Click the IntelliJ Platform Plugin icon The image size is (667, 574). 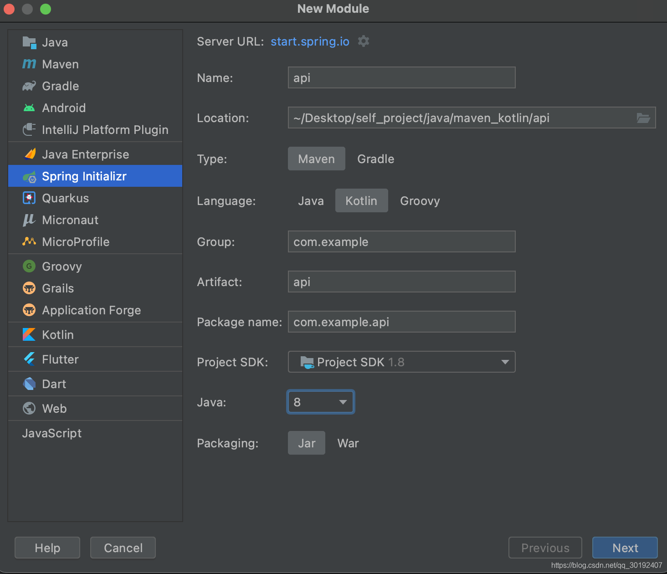[x=29, y=130]
